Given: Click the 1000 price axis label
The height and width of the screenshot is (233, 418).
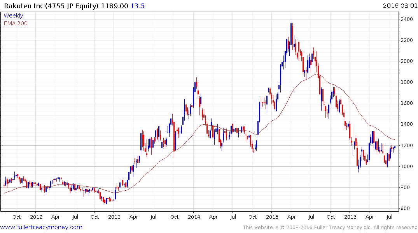Looking at the screenshot, I should point(407,167).
